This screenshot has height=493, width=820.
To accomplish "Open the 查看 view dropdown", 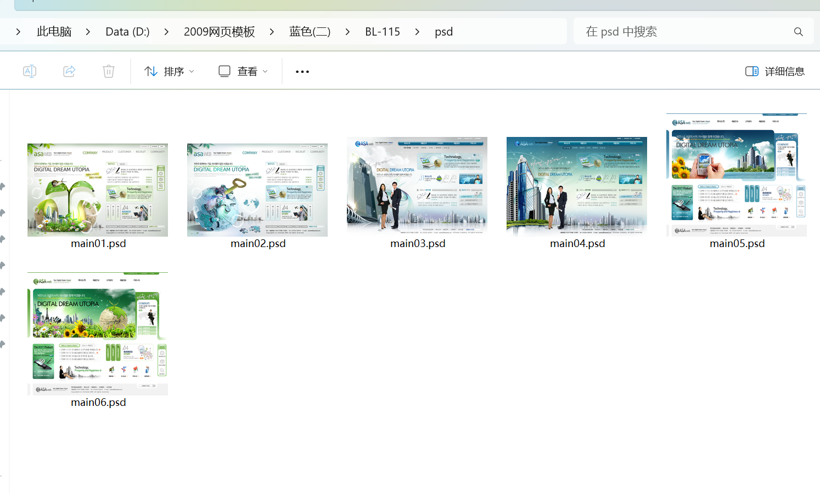I will 243,71.
